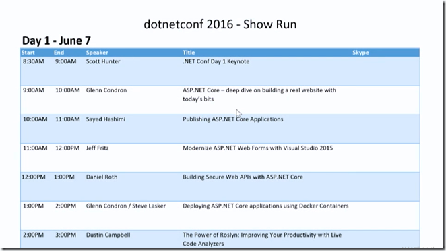Select the '11:00AM' start time in Jeff Fritz row
This screenshot has width=446, height=251.
click(35, 148)
